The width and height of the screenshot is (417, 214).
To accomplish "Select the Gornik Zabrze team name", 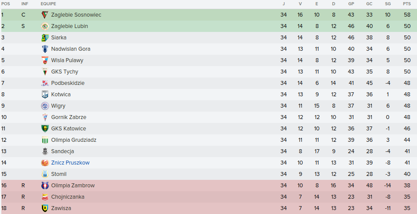I will [x=68, y=117].
